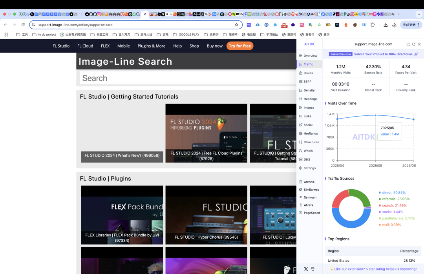424x274 pixels.
Task: Open the Chrome three-dot menu
Action: coord(419,25)
